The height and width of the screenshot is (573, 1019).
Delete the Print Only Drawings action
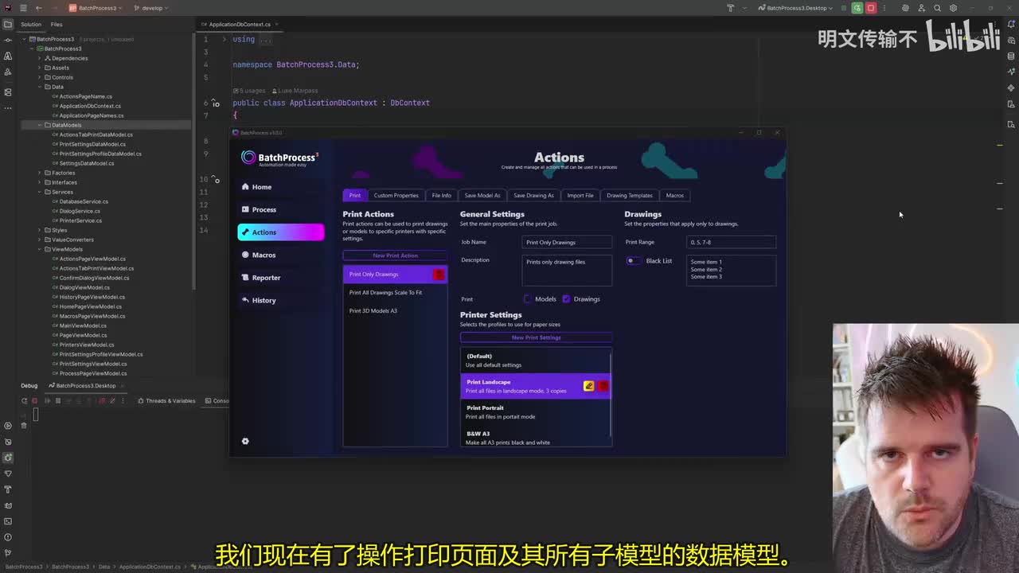pos(439,275)
